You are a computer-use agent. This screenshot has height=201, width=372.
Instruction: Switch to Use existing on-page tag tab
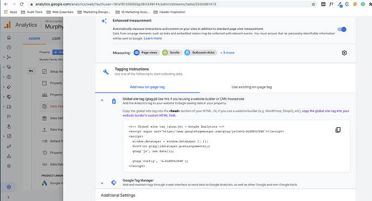(251, 87)
